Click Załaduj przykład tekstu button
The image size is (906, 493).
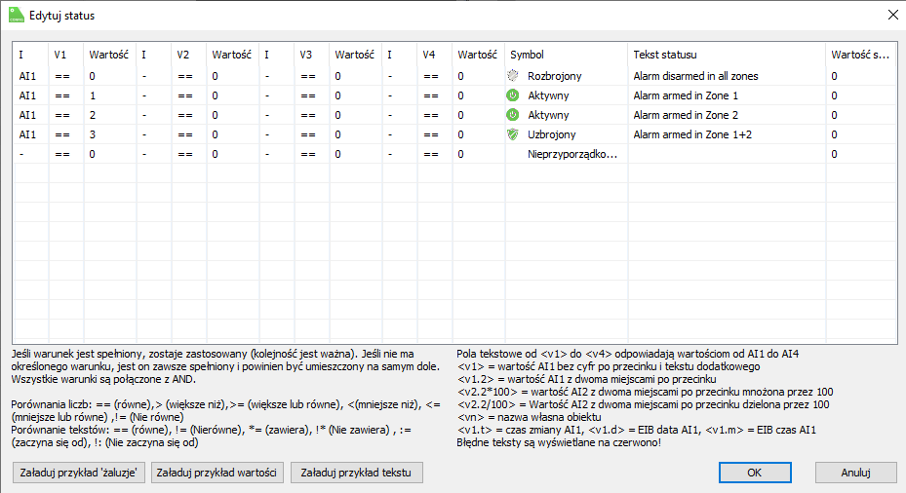click(357, 473)
